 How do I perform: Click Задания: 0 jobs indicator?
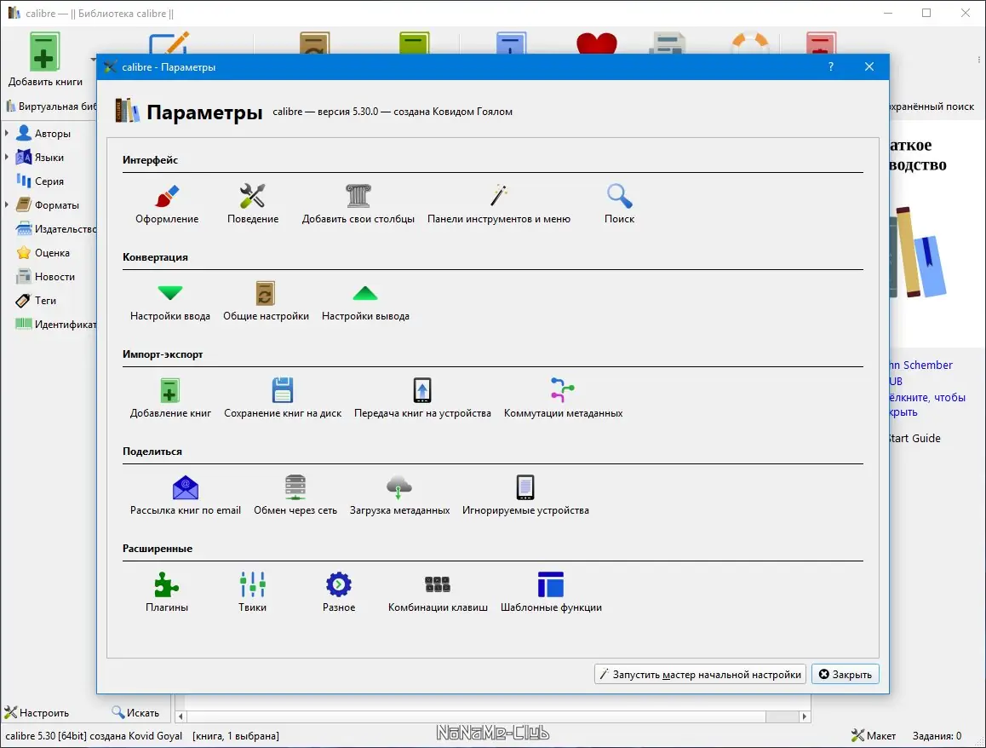[937, 735]
